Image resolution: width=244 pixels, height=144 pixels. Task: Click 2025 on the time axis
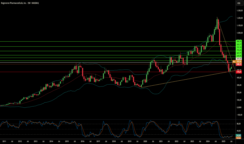(224, 141)
